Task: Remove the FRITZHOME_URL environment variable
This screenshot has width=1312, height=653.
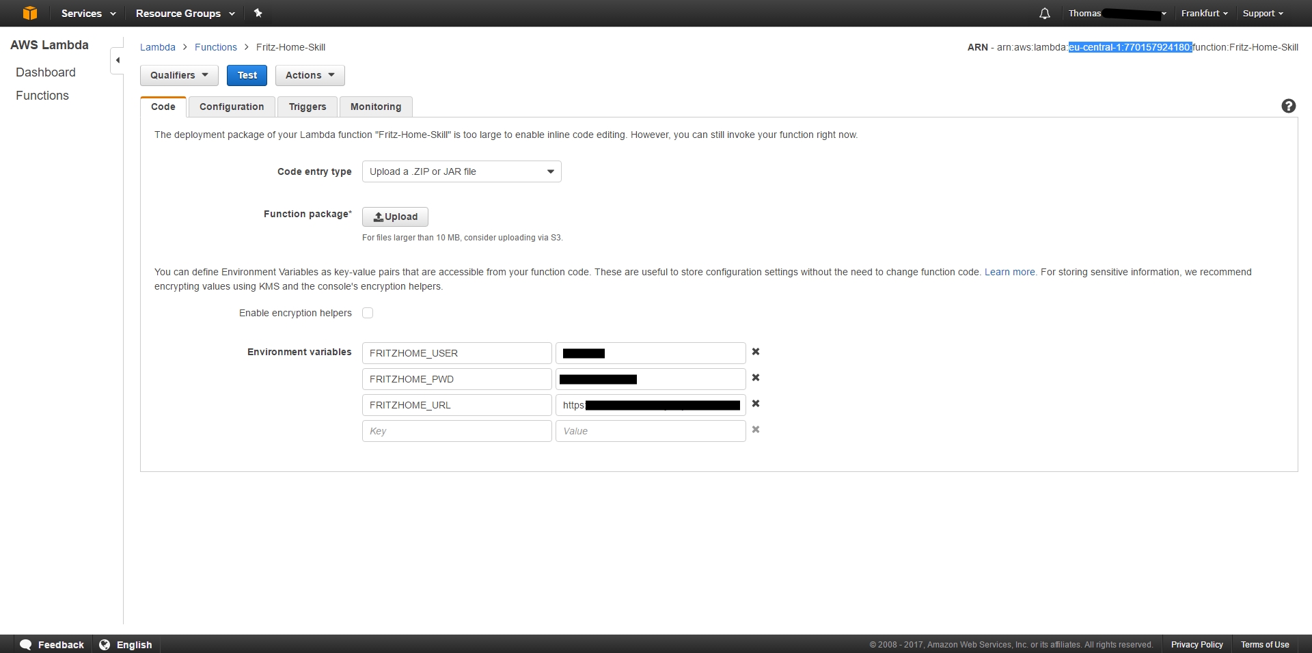Action: 756,404
